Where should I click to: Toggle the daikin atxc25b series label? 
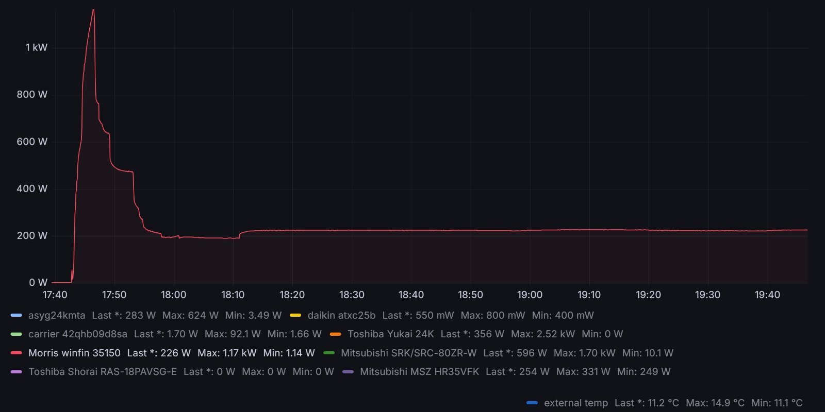[341, 315]
